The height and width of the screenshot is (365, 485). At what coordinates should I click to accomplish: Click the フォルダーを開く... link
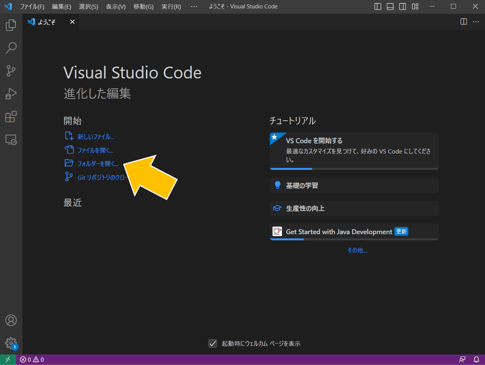tap(98, 164)
